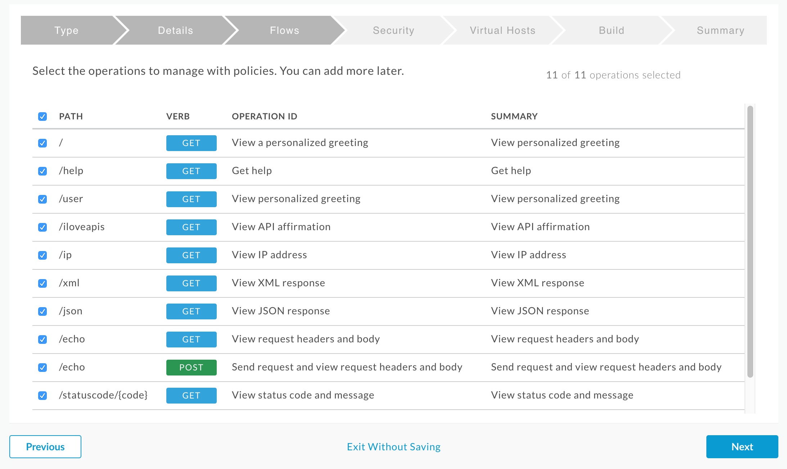Click the GET verb icon for /json
Image resolution: width=787 pixels, height=469 pixels.
[190, 311]
